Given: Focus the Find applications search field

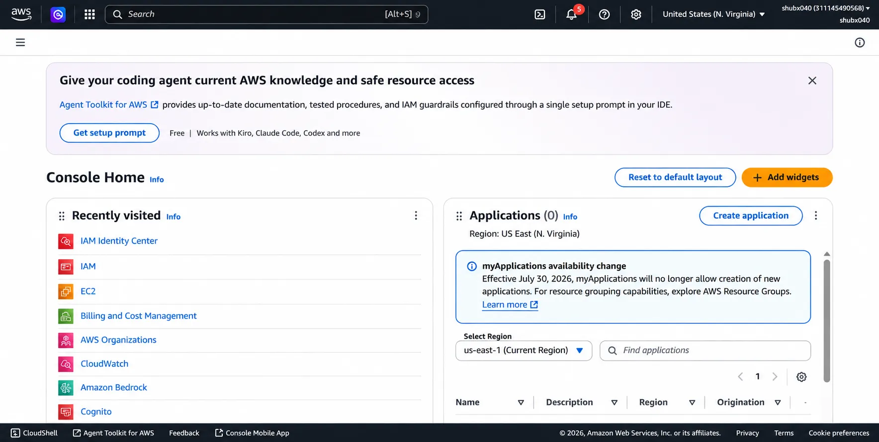Looking at the screenshot, I should coord(705,351).
